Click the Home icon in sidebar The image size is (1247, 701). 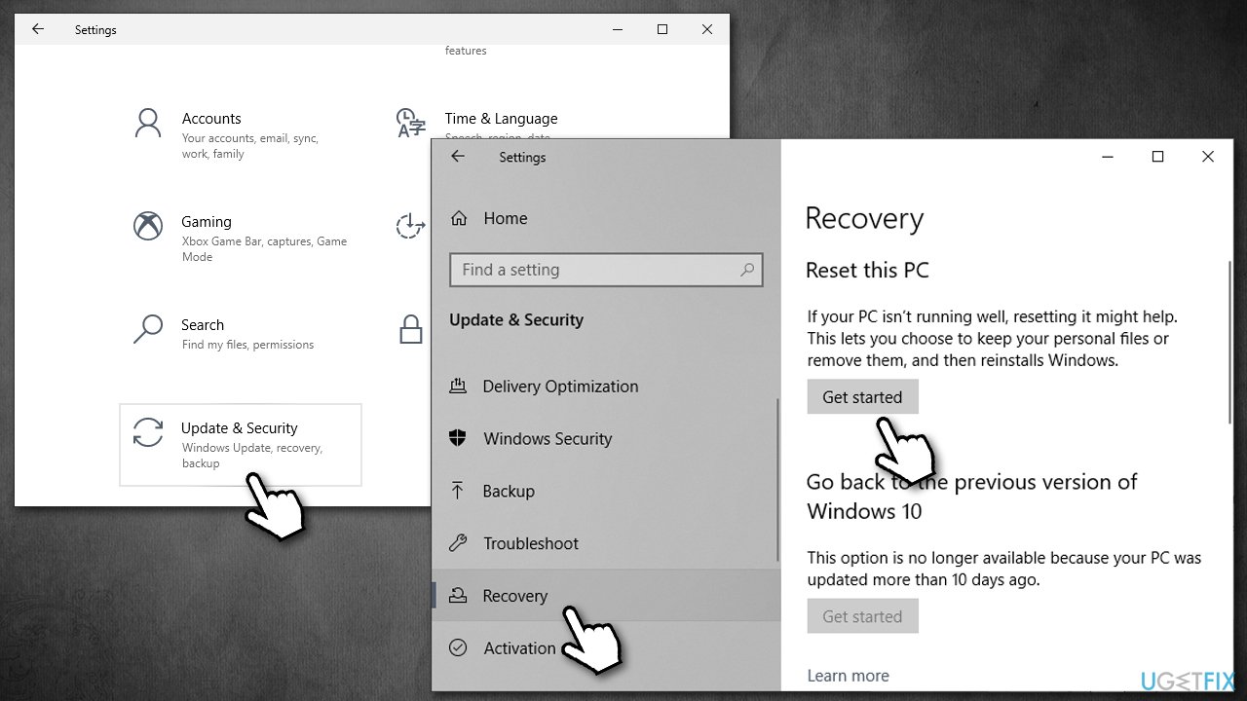[460, 218]
